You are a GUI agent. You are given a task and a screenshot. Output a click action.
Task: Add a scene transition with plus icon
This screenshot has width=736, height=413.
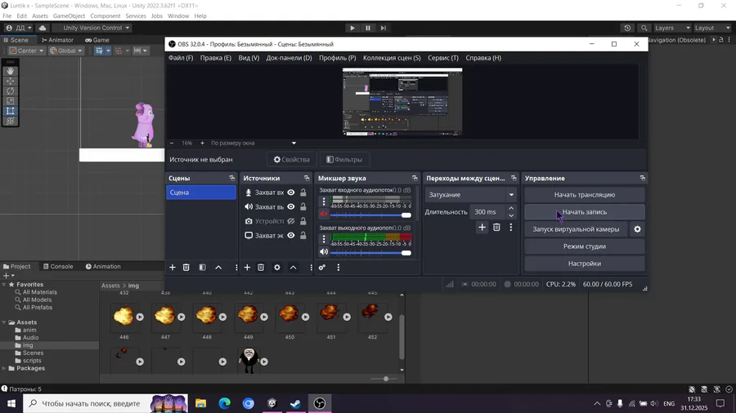pyautogui.click(x=482, y=228)
